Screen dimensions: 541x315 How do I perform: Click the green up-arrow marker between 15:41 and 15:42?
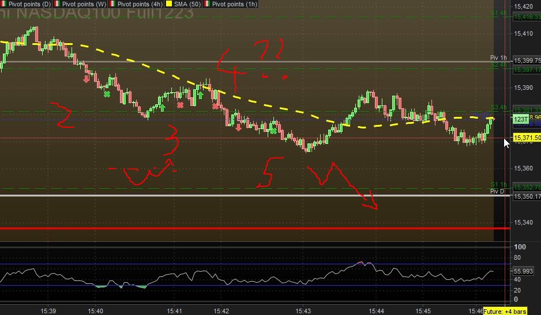click(x=200, y=95)
